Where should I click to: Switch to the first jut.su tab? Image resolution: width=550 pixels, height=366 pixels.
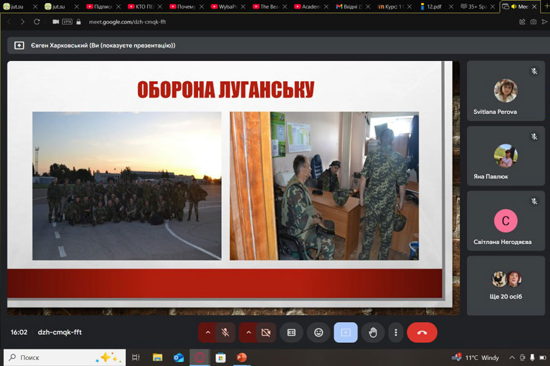(17, 6)
